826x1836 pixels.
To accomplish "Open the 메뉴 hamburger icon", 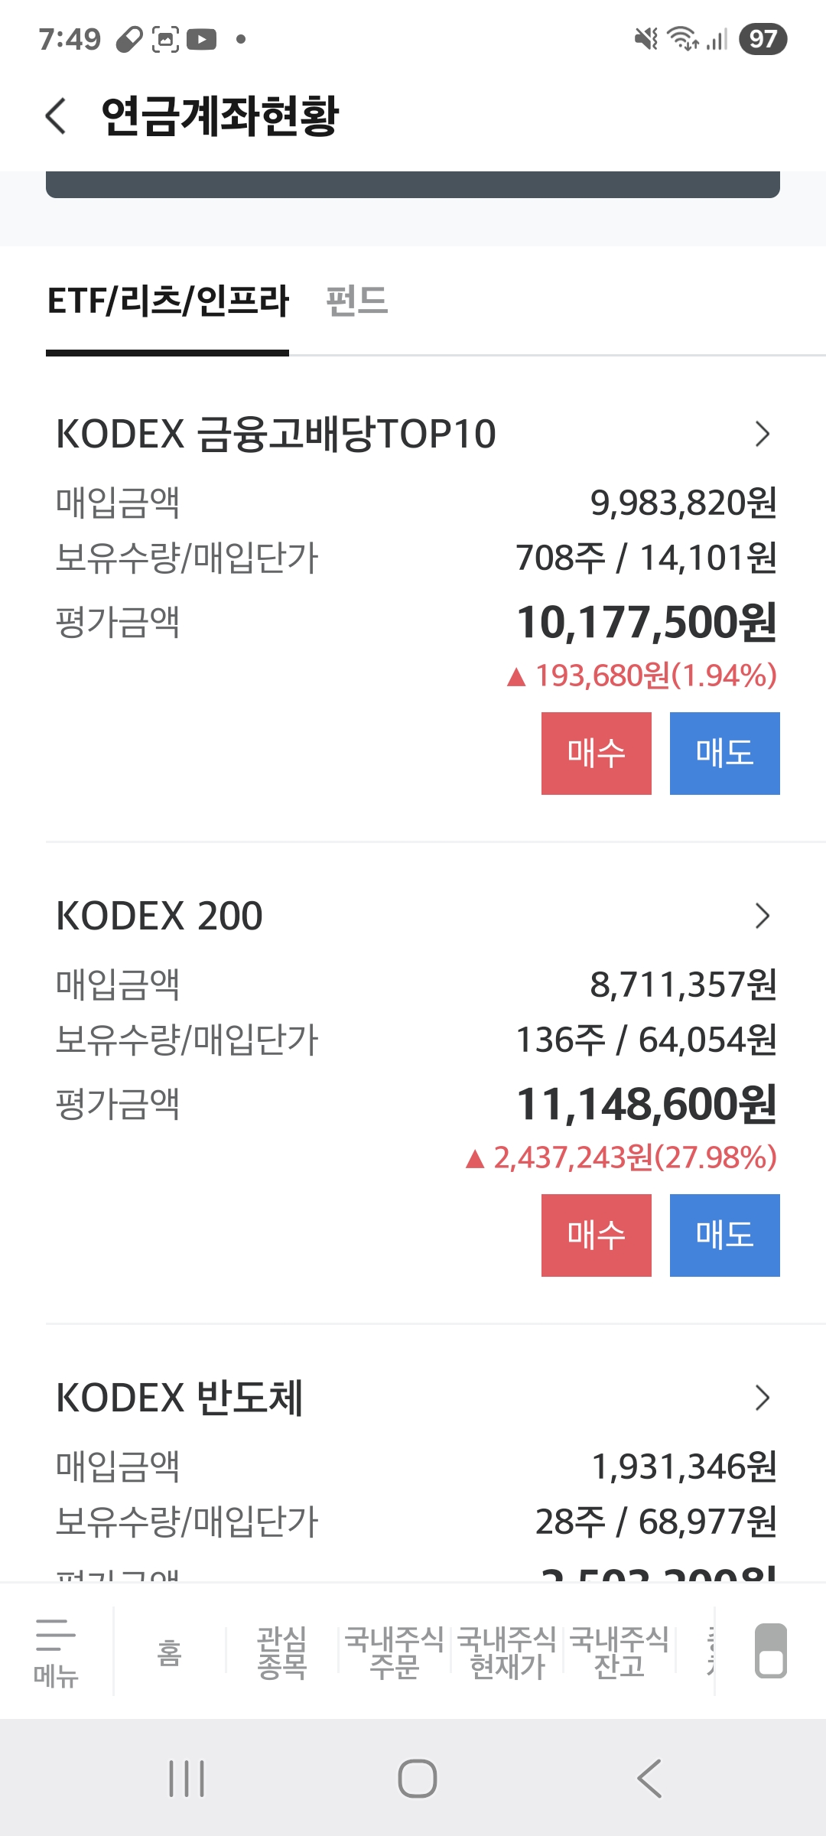I will [56, 1652].
